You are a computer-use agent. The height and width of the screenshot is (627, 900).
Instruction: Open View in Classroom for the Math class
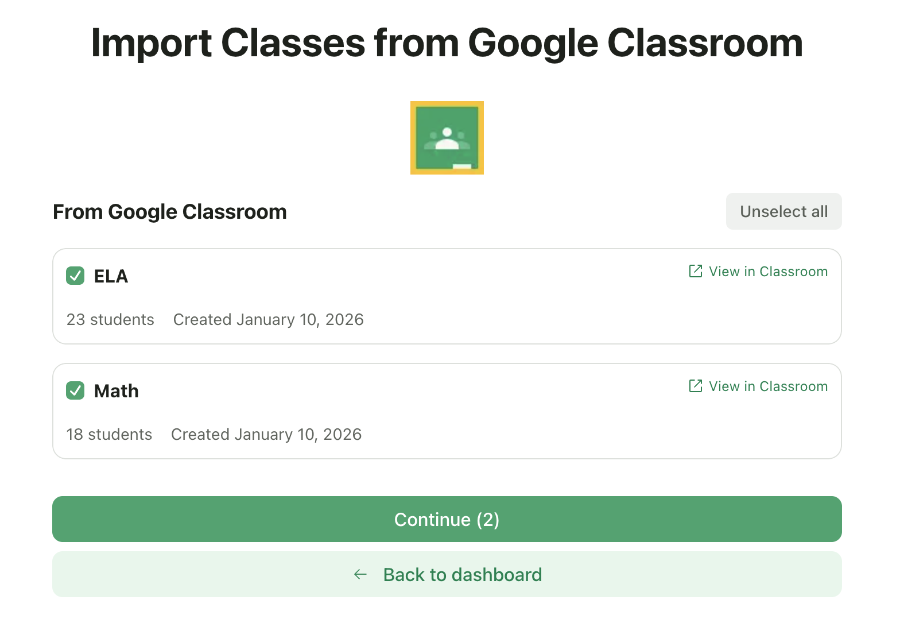(x=768, y=386)
